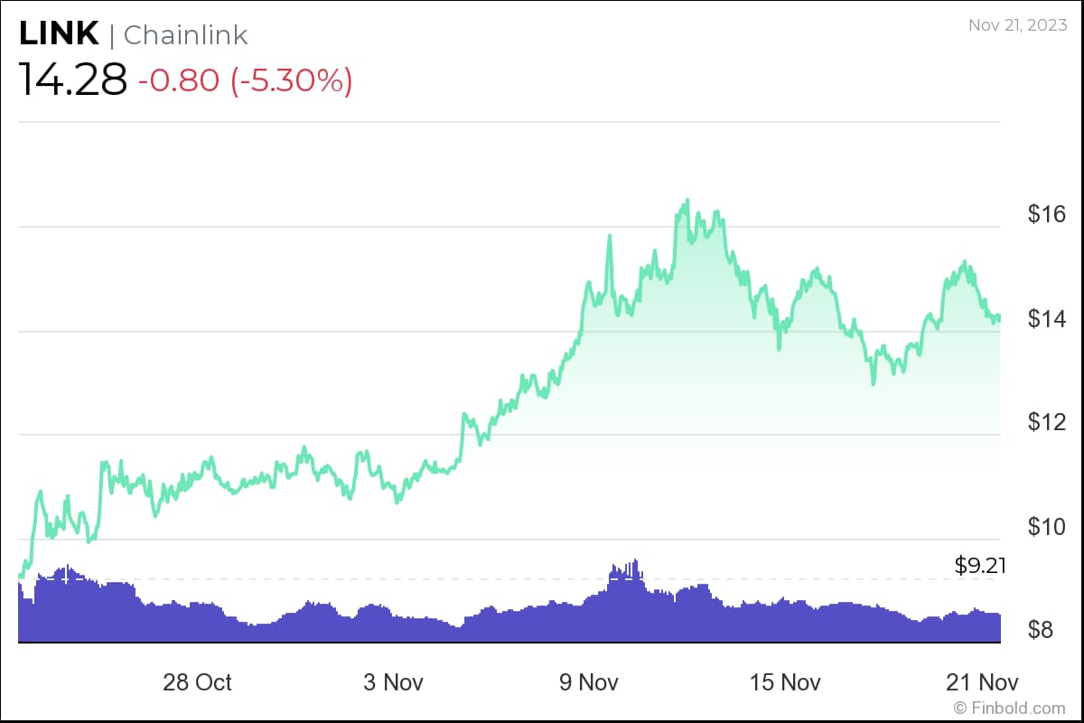Click the $10 price axis label

1046,527
